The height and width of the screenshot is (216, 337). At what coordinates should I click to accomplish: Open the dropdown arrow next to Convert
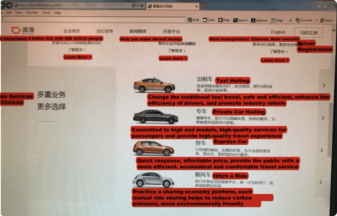tap(316, 20)
